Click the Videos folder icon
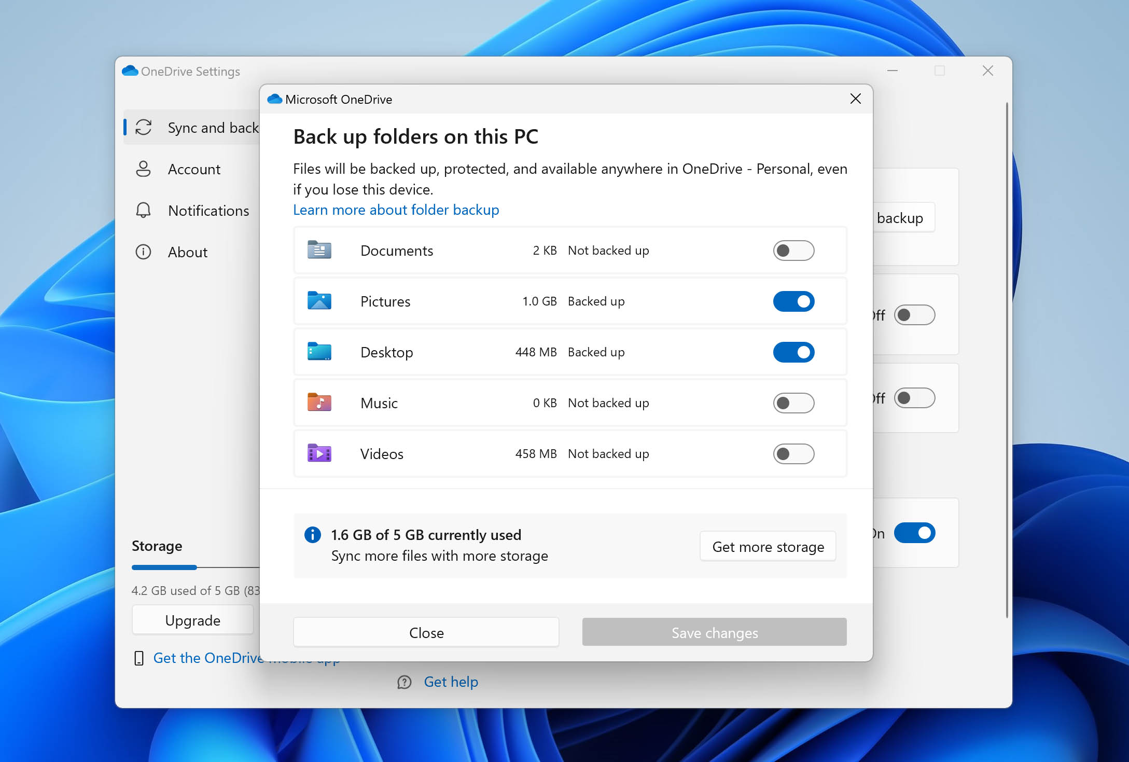 click(319, 453)
